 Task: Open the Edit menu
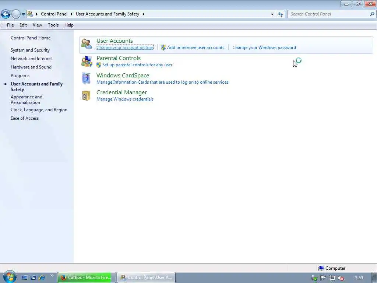pos(23,25)
